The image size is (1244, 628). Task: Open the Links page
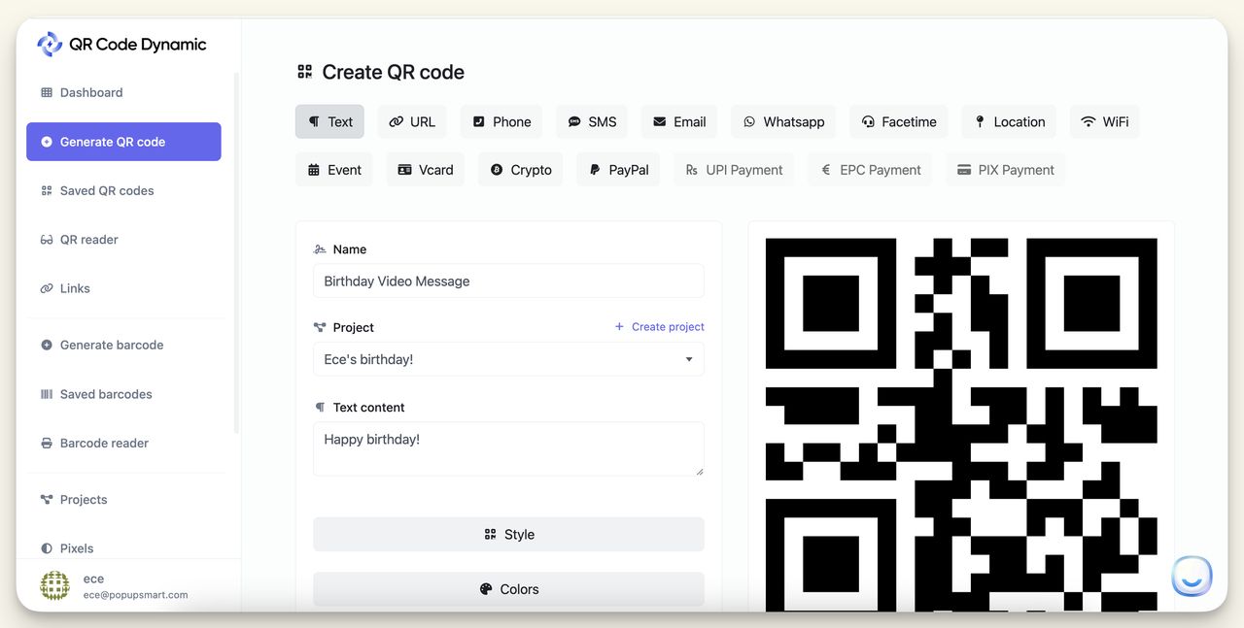[x=123, y=288]
